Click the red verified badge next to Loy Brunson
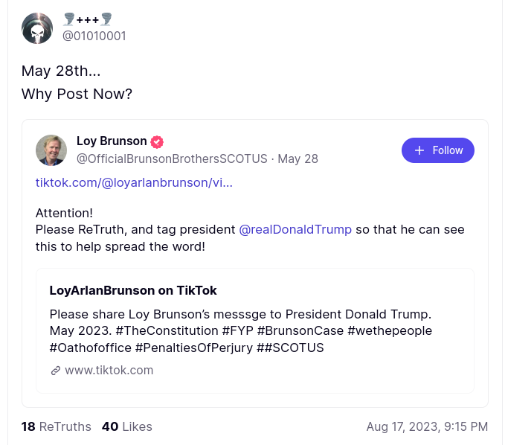The height and width of the screenshot is (445, 505). [x=157, y=141]
